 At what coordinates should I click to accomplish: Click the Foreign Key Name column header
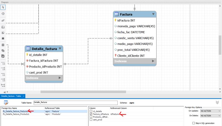9,108
